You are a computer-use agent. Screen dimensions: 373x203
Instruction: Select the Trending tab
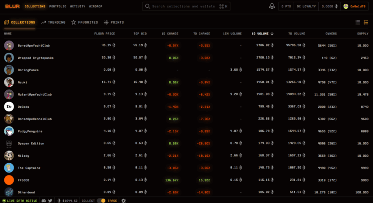point(53,22)
